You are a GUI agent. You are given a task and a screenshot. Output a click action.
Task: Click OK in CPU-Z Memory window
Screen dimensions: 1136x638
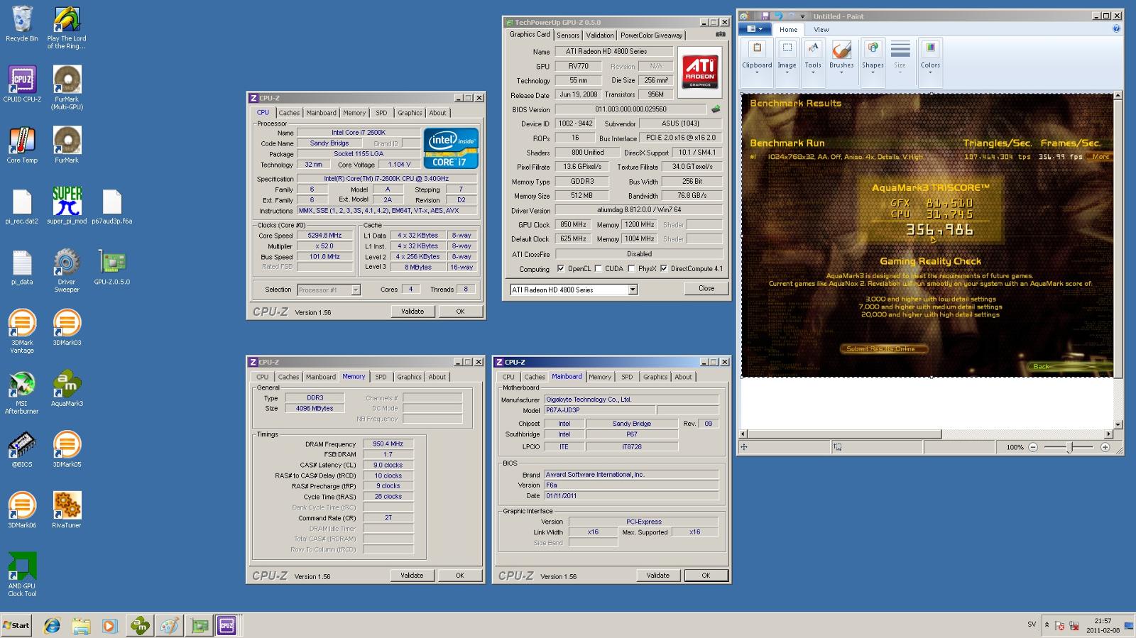pyautogui.click(x=459, y=576)
